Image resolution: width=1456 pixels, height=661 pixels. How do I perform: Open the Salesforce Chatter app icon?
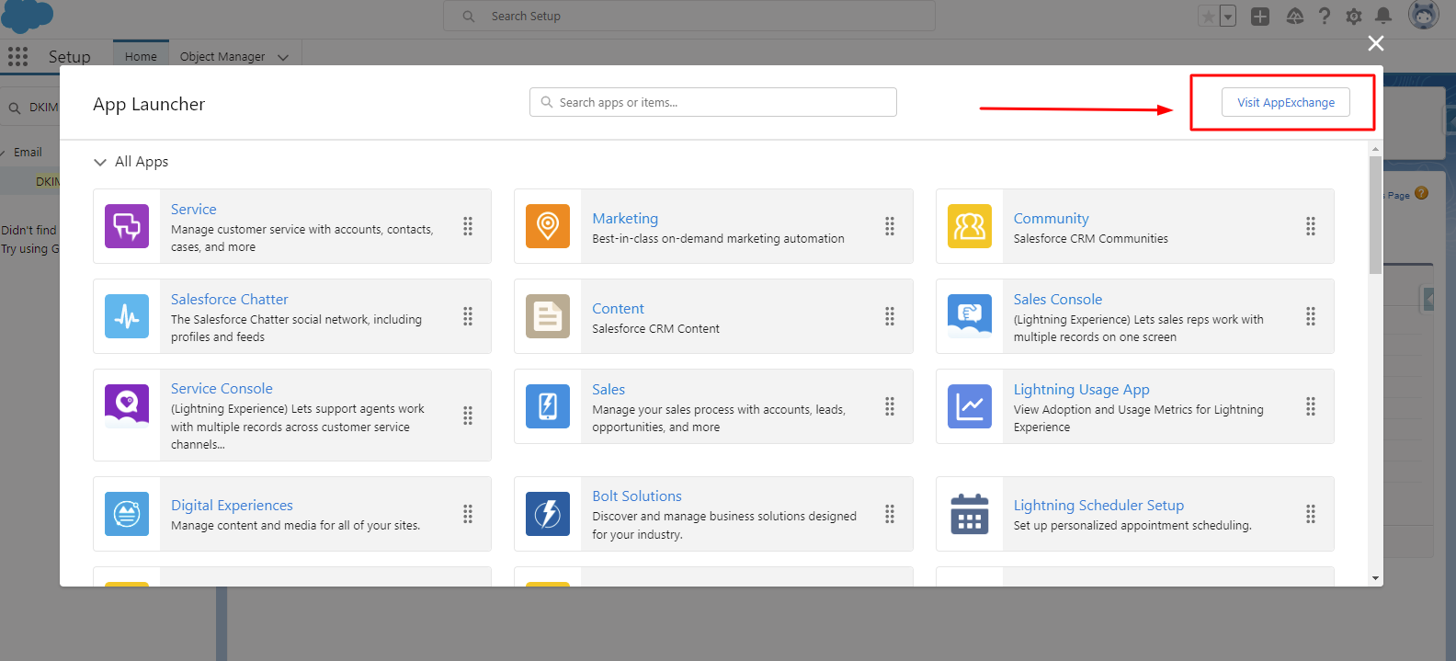[127, 316]
